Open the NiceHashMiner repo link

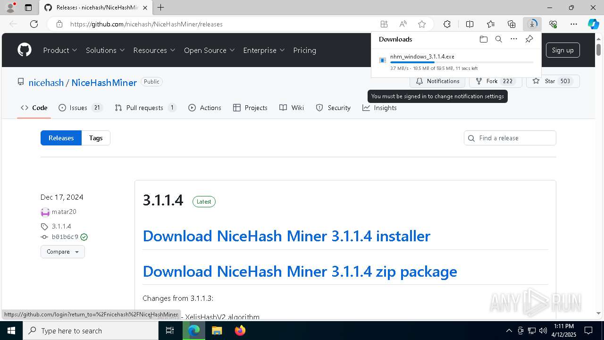click(104, 83)
